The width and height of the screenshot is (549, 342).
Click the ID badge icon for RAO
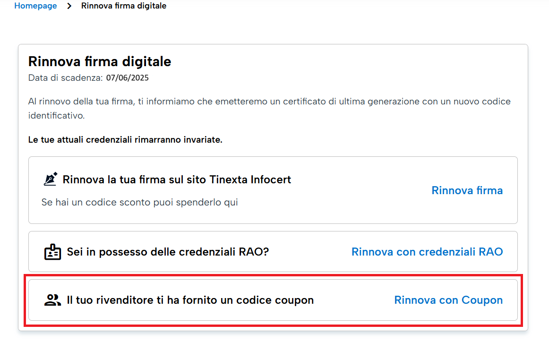coord(52,252)
